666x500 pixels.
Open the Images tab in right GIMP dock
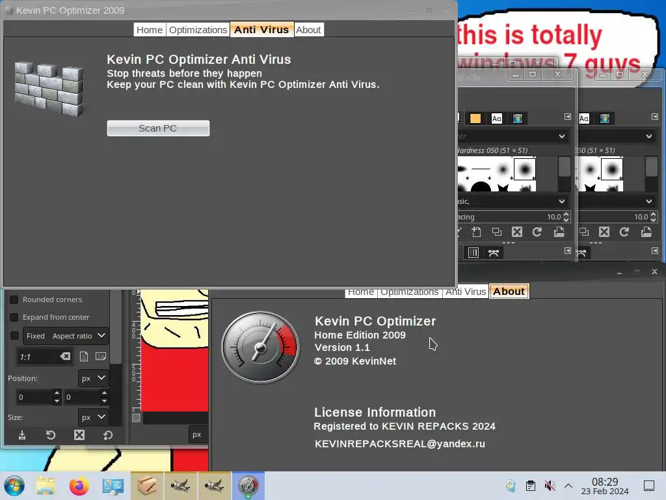tap(604, 118)
